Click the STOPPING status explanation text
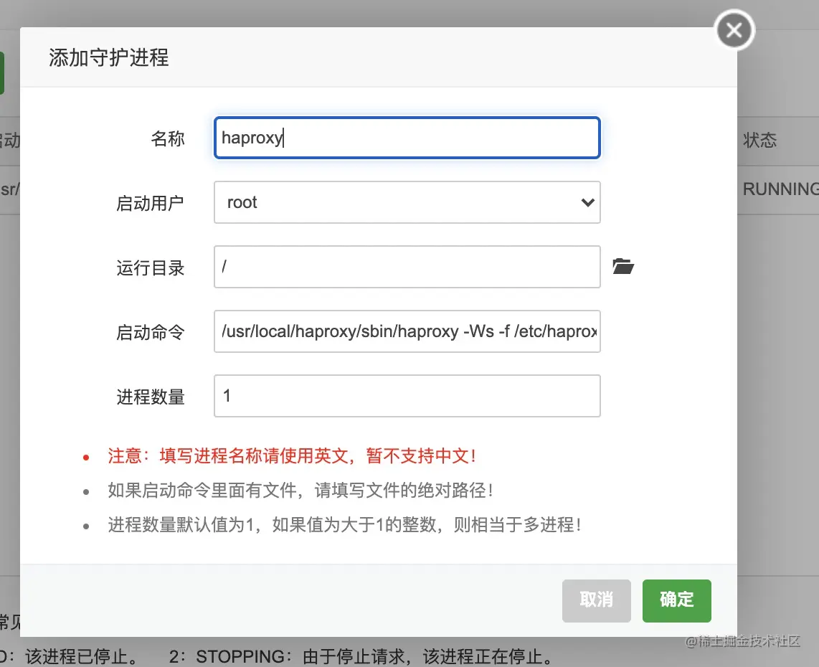 pos(361,656)
